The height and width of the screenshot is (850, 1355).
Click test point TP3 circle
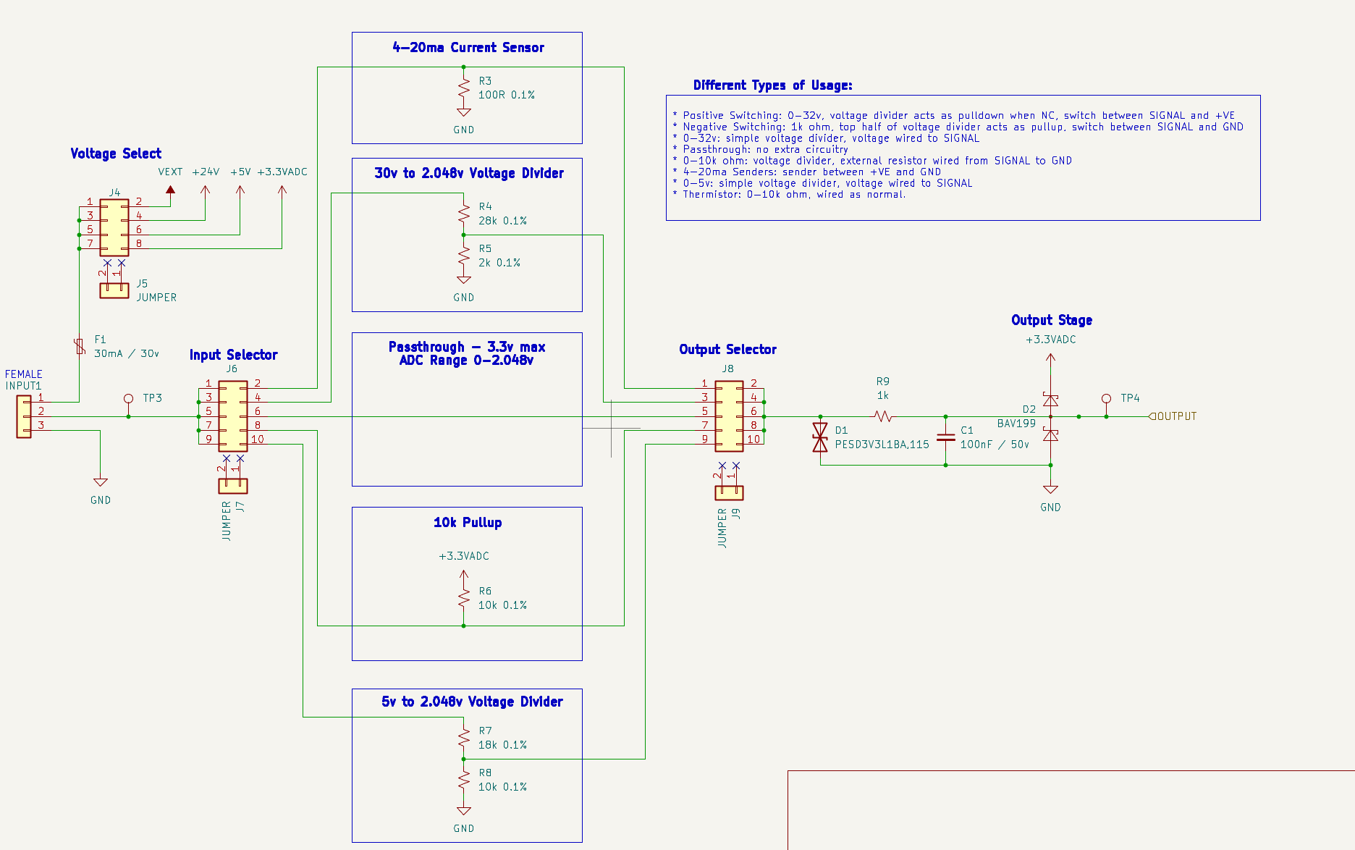(x=129, y=397)
